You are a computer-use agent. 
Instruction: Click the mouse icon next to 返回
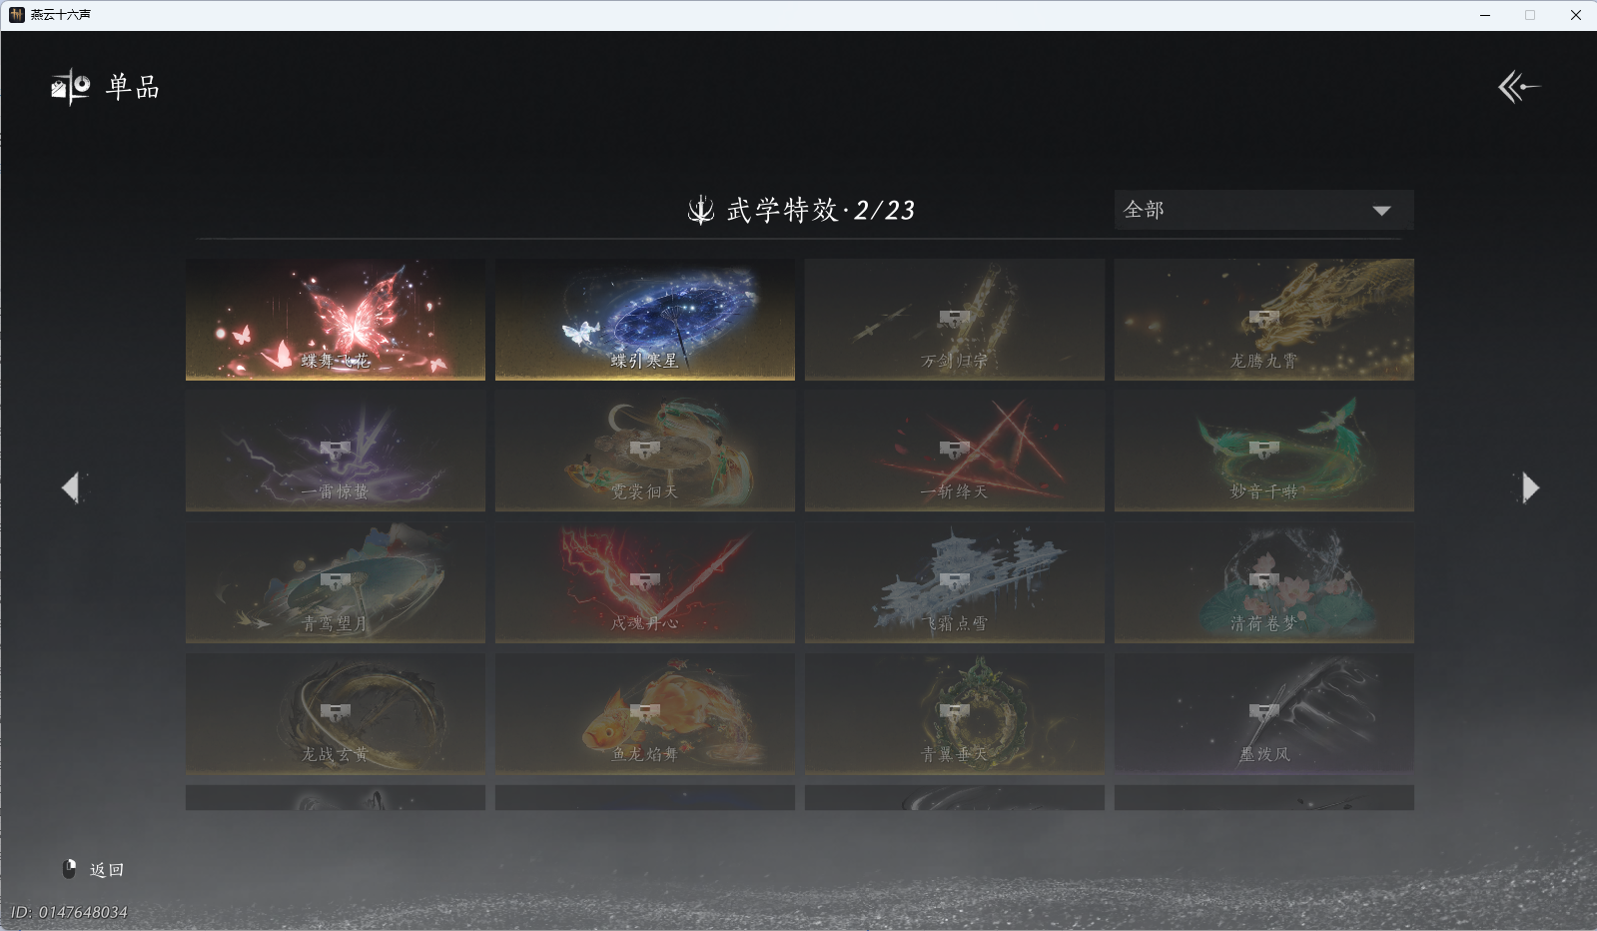(70, 869)
